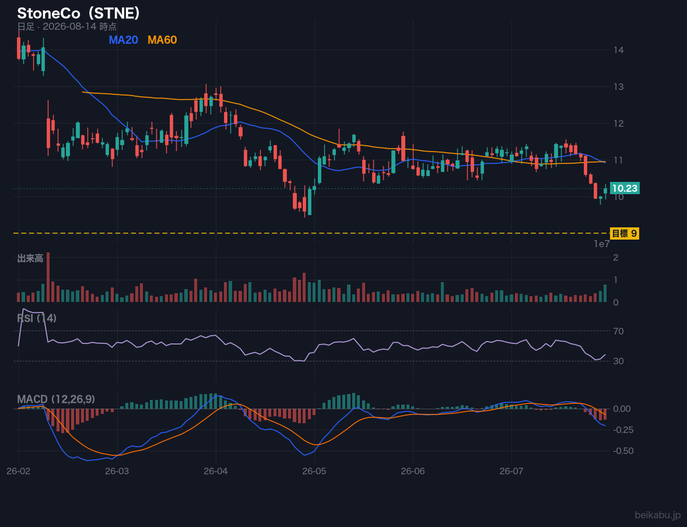Viewport: 687px width, 527px height.
Task: Click the 目標 9 target label
Action: [625, 234]
